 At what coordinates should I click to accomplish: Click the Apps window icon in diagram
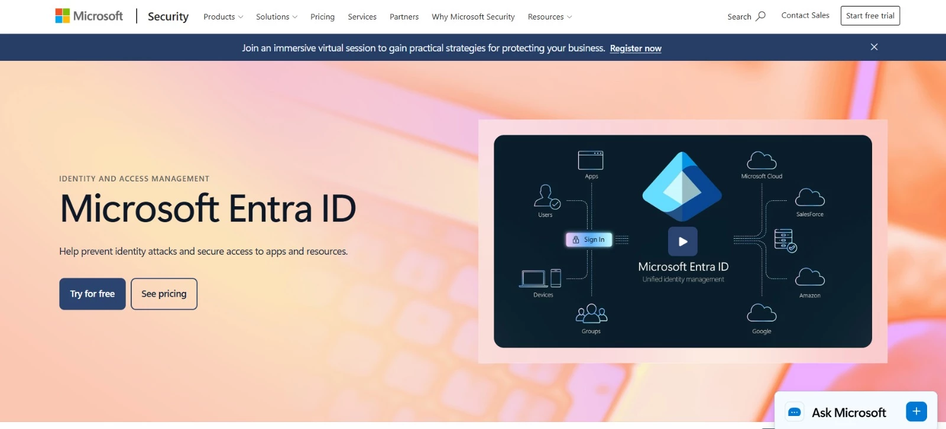tap(591, 160)
